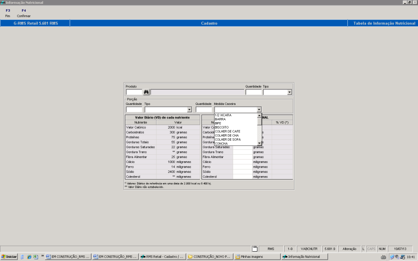Switch to RMS Retail - Cadastro taskbar window
Viewport: 418px width, 261px height.
click(163, 256)
